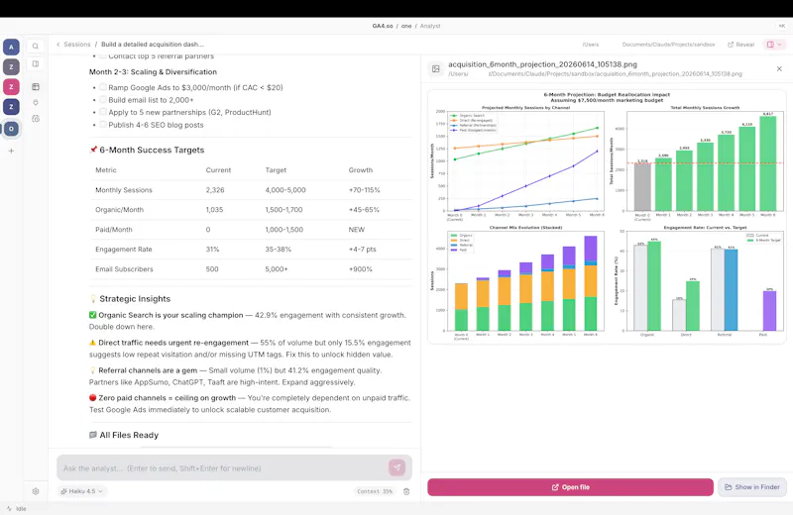Image resolution: width=793 pixels, height=515 pixels.
Task: Check 'Publish 4-6 SEO blog posts'
Action: pos(103,125)
